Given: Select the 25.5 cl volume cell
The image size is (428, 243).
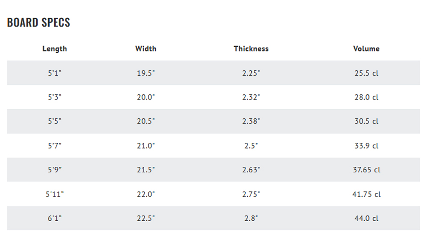Looking at the screenshot, I should [x=366, y=73].
